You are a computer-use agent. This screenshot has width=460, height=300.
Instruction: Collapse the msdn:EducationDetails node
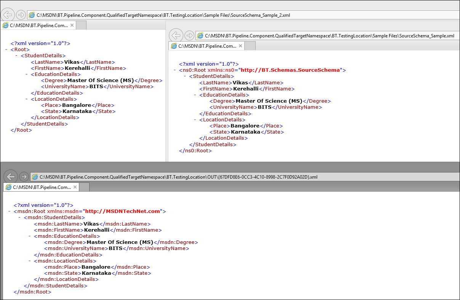point(30,236)
